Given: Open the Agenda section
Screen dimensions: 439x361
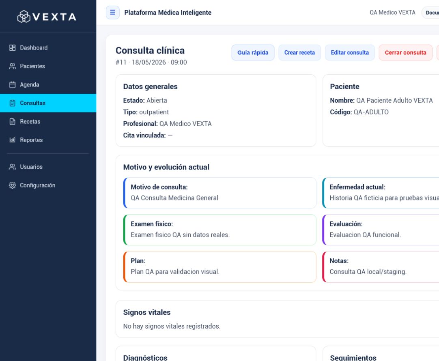Looking at the screenshot, I should [48, 85].
